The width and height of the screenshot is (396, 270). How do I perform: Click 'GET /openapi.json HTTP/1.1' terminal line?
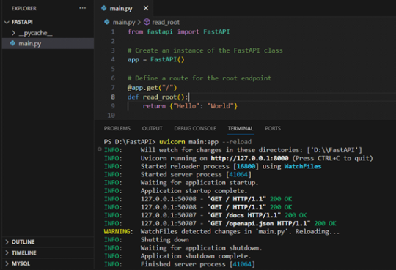pyautogui.click(x=220, y=223)
